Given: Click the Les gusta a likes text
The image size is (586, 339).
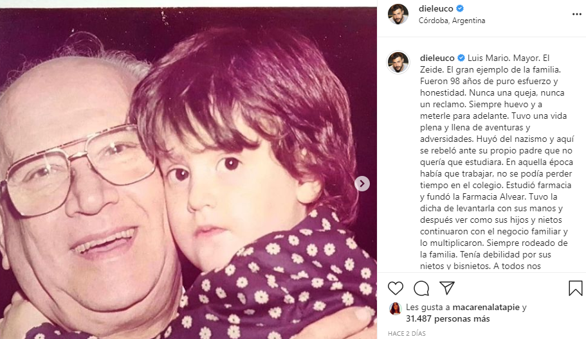Looking at the screenshot, I should pos(428,308).
